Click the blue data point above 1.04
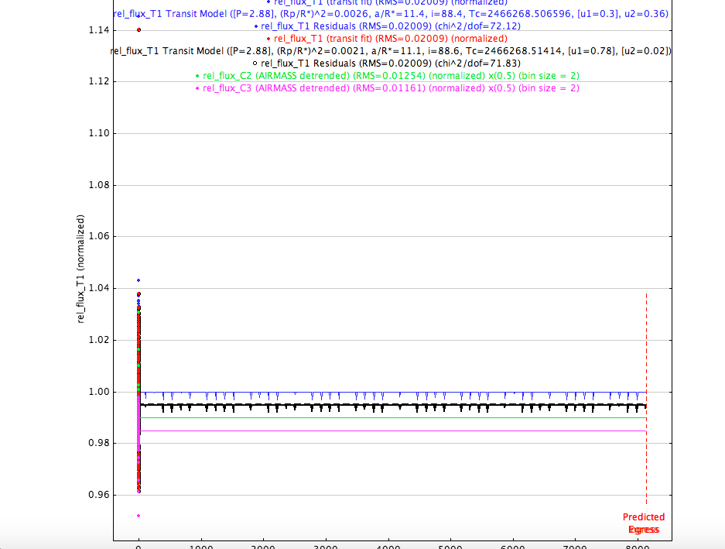The image size is (725, 549). point(139,280)
